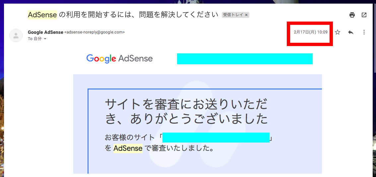This screenshot has height=177, width=376.
Task: Click the Google AdSense logo in email body
Action: 119,59
